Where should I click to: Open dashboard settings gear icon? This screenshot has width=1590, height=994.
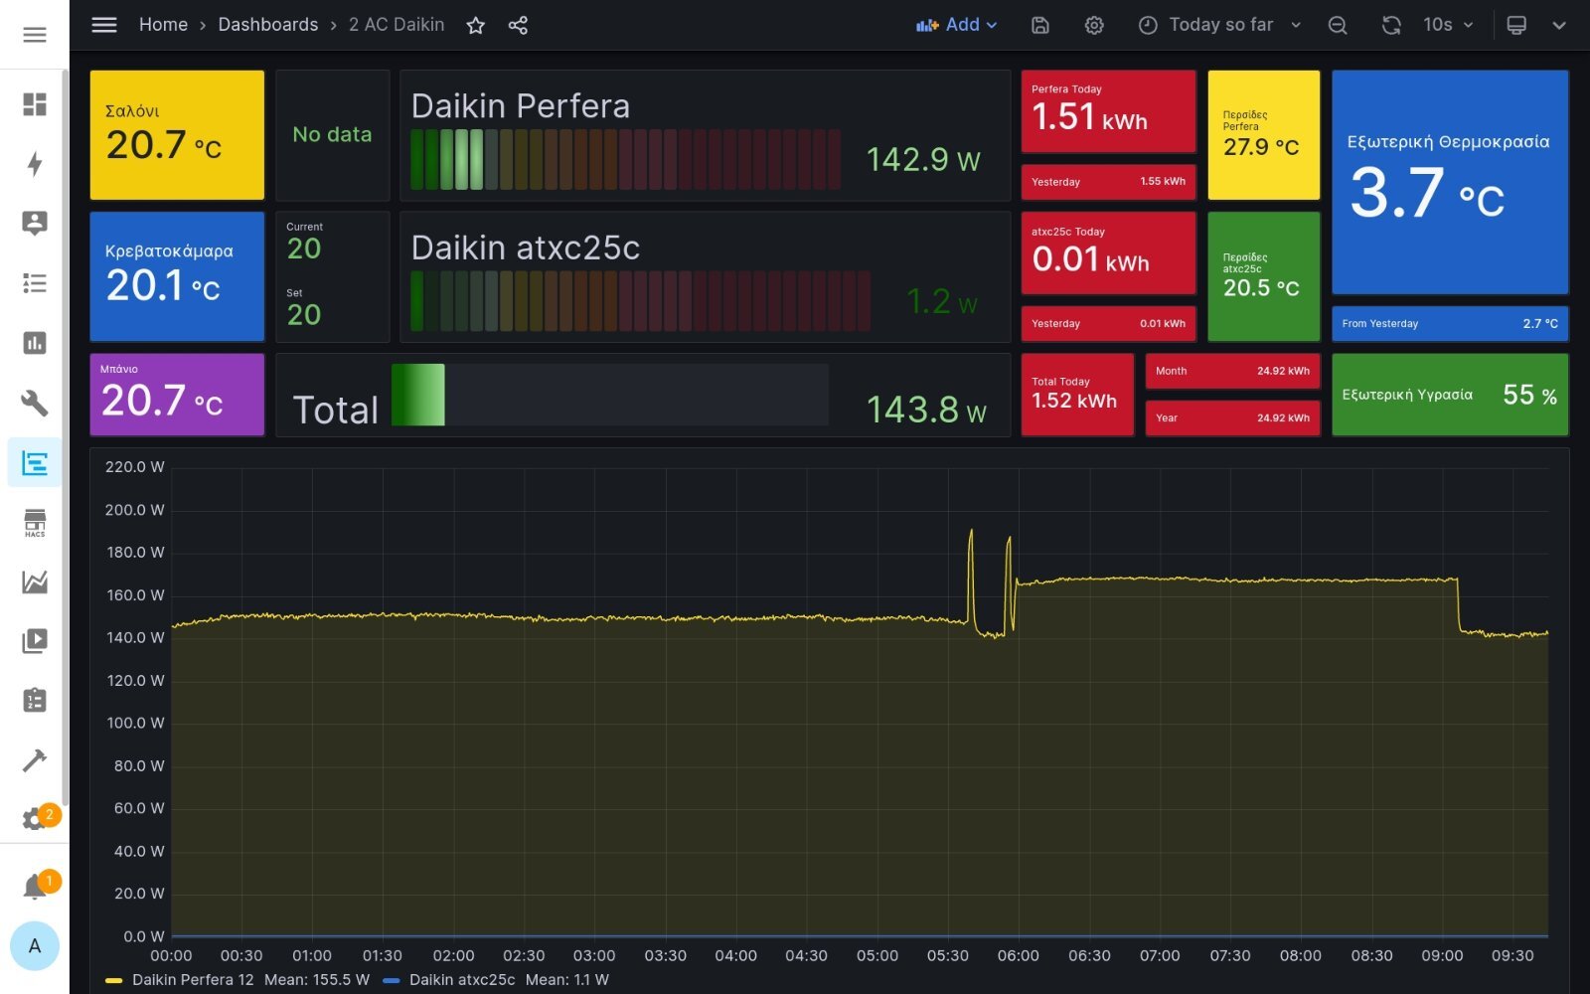[1093, 26]
